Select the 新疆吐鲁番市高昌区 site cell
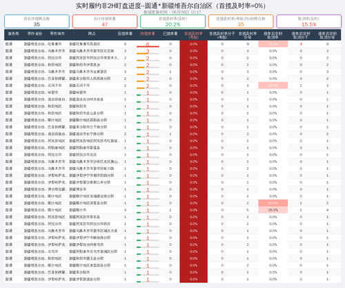This screenshot has width=345, height=288. (85, 44)
